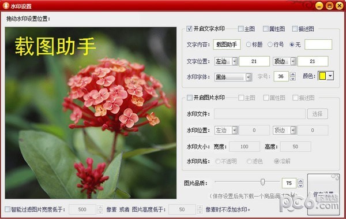
Task: Click the 字号 size field showing 36
Action: (x=281, y=76)
